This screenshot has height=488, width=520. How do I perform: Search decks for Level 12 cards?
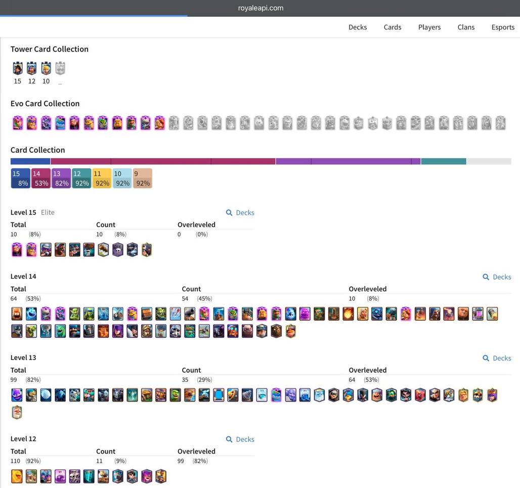click(240, 439)
